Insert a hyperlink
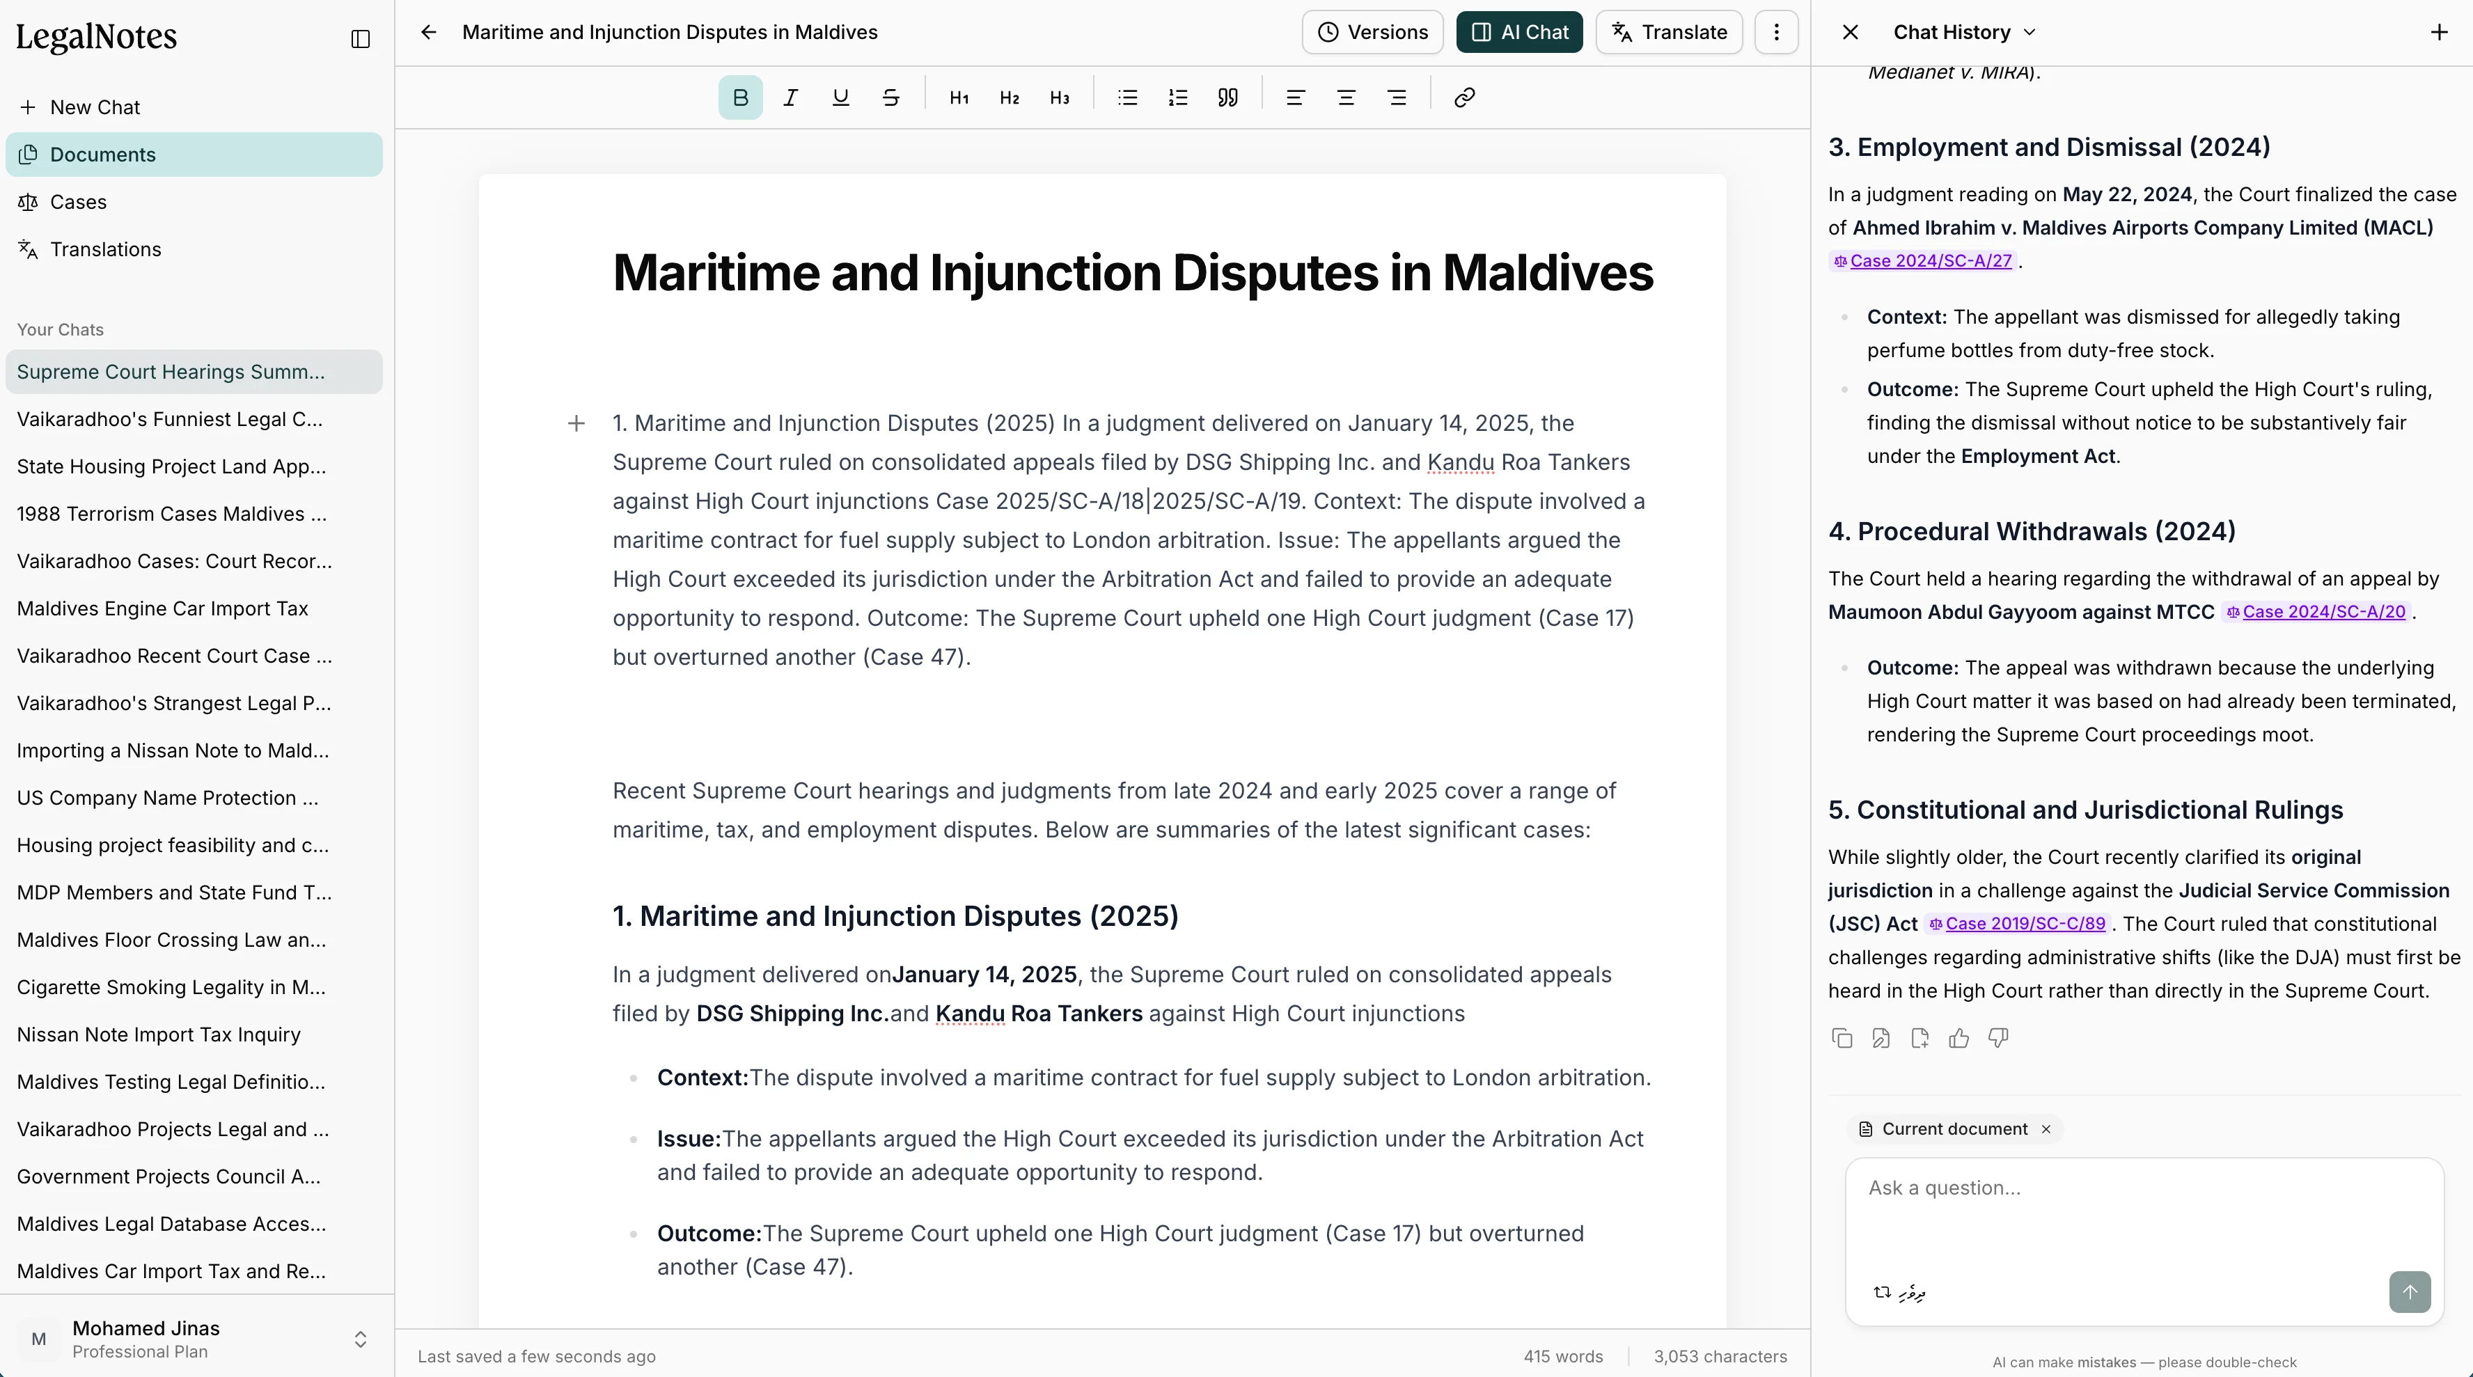This screenshot has height=1377, width=2473. click(x=1464, y=97)
